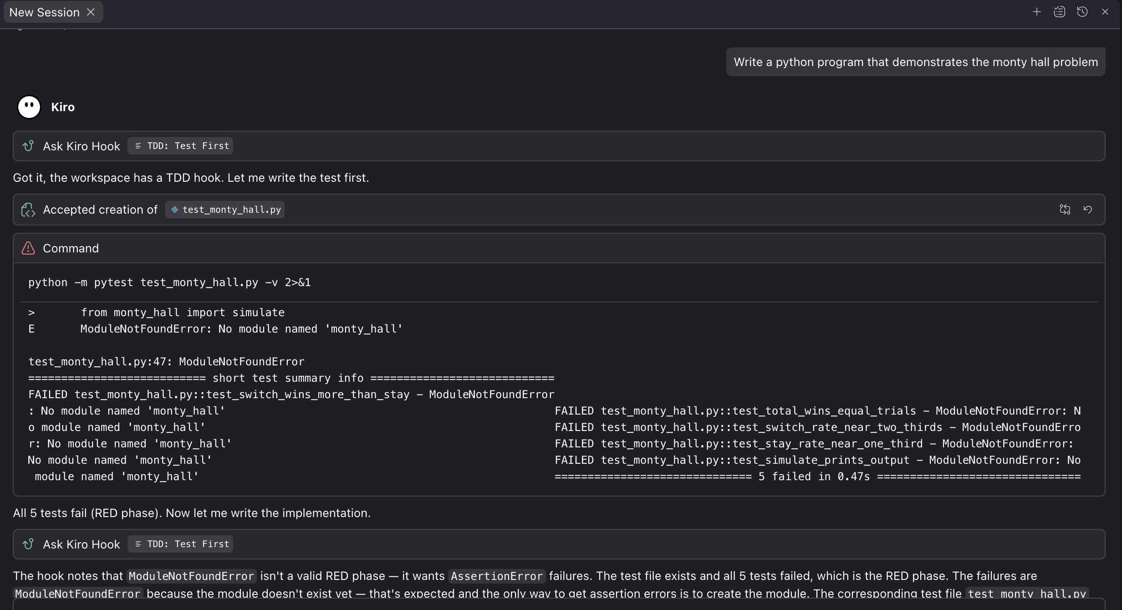1122x610 pixels.
Task: Click the Kiro ghost avatar
Action: click(29, 107)
